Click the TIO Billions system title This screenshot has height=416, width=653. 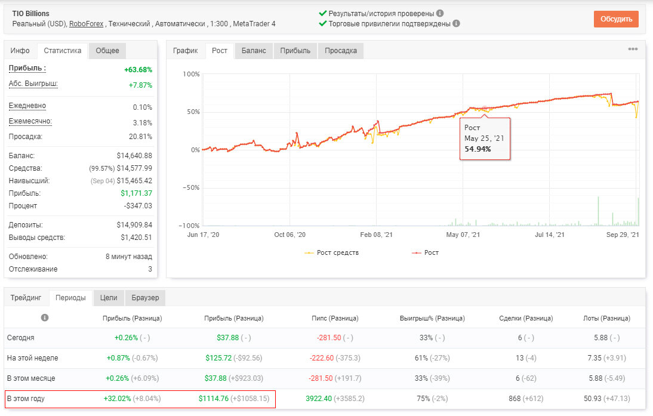pyautogui.click(x=31, y=13)
